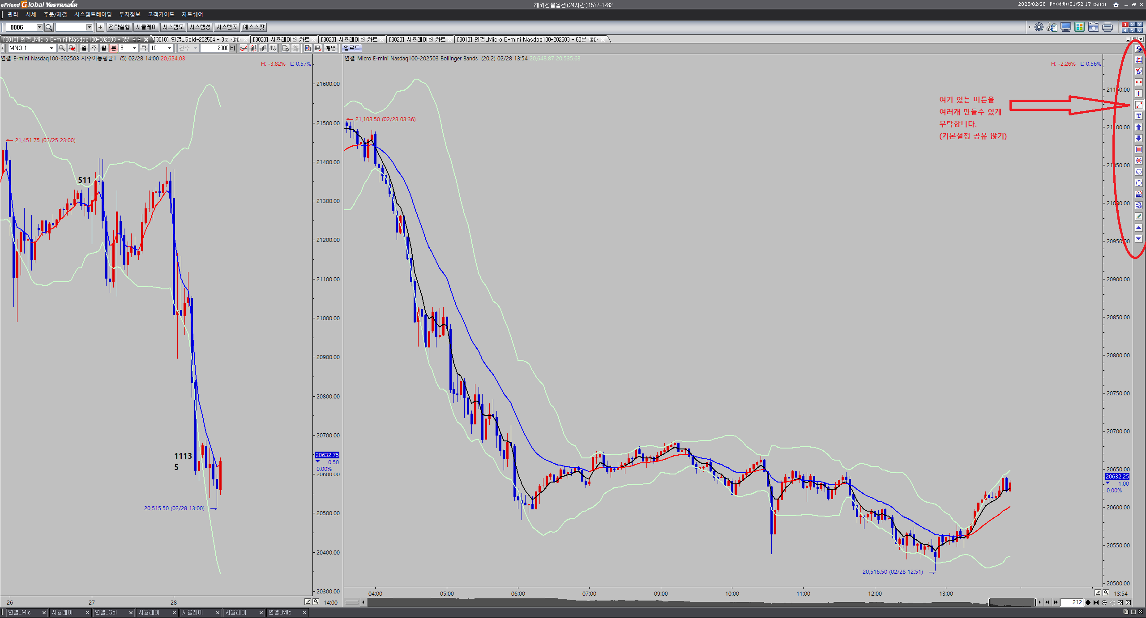Select the text annotation tool
1146x618 pixels.
coord(1139,116)
